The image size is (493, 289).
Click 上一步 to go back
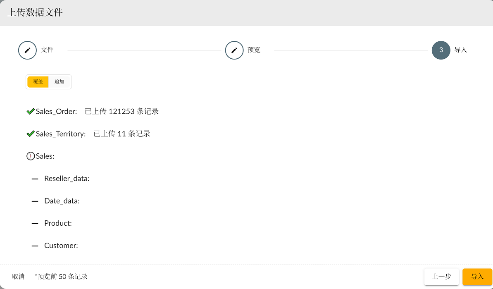[441, 277]
